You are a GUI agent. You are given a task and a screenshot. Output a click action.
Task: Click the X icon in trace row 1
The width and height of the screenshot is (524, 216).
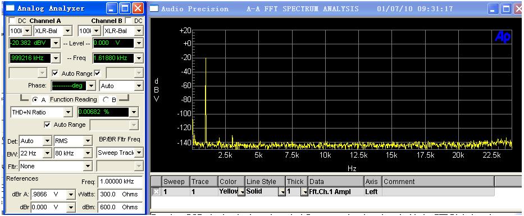tap(156, 192)
